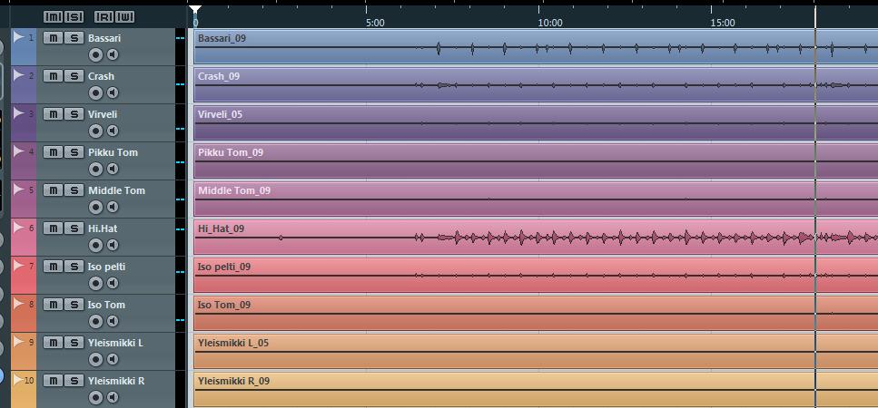Click the Bassari track color strip
The height and width of the screenshot is (408, 878).
(x=23, y=47)
